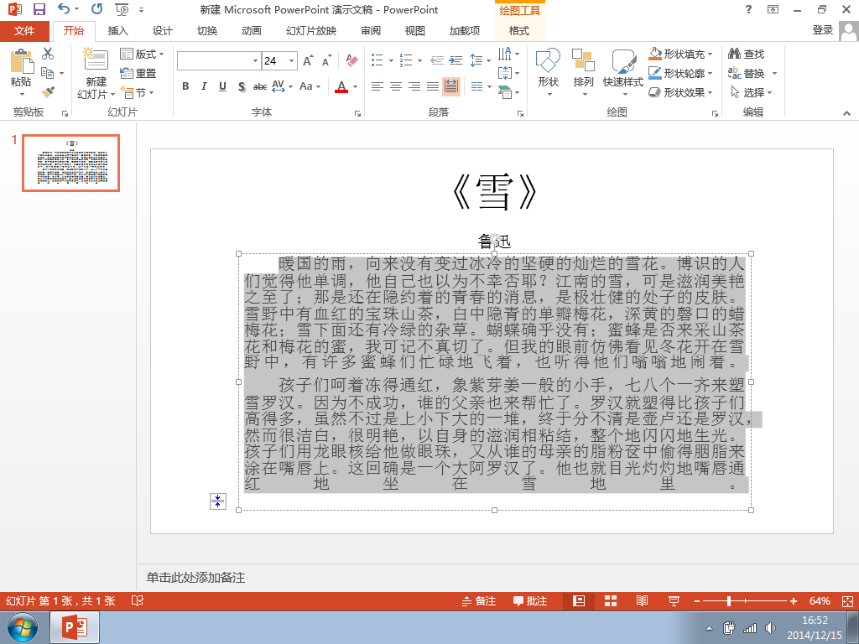
Task: Click the 重置 reset button
Action: [x=138, y=74]
